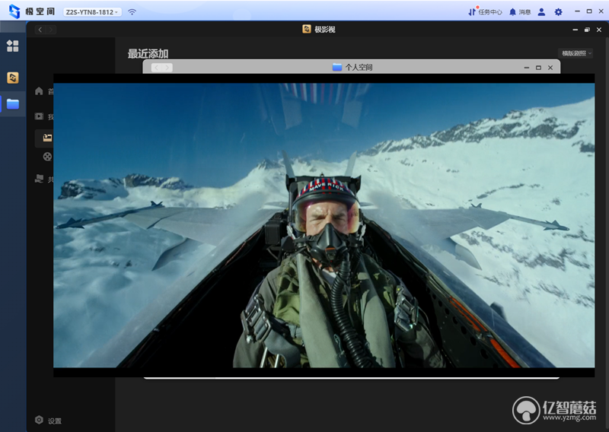This screenshot has width=609, height=432.
Task: Open 设置 at bottom of 极影视 sidebar
Action: point(48,421)
